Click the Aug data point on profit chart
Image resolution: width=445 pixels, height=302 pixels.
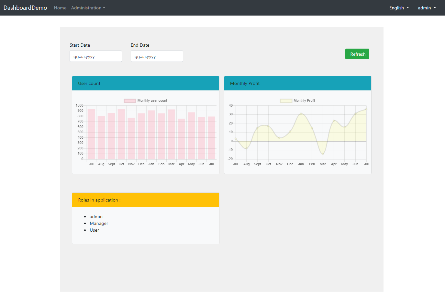(x=247, y=148)
